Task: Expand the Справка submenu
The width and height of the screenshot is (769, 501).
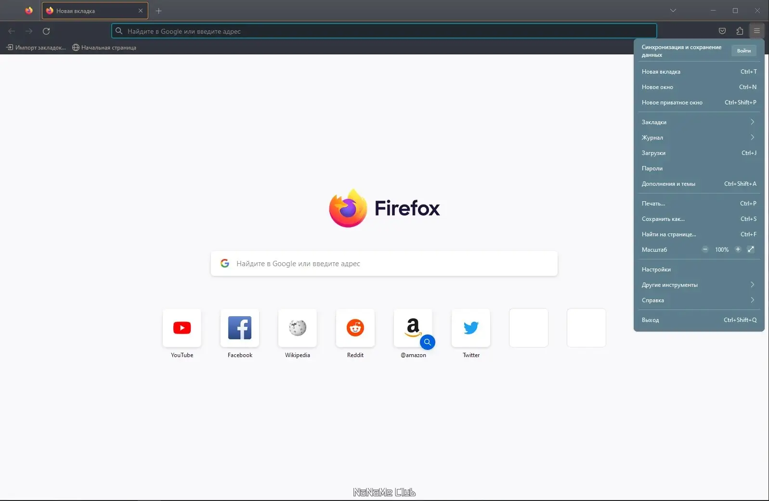Action: [x=699, y=300]
